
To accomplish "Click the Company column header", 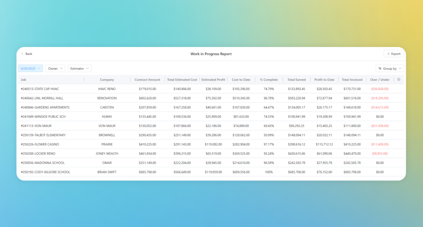I will pos(107,80).
